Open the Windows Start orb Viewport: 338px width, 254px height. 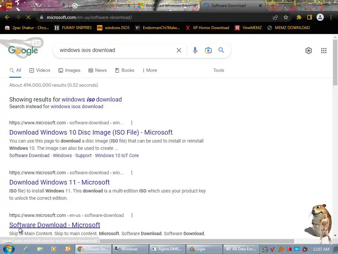coord(9,249)
